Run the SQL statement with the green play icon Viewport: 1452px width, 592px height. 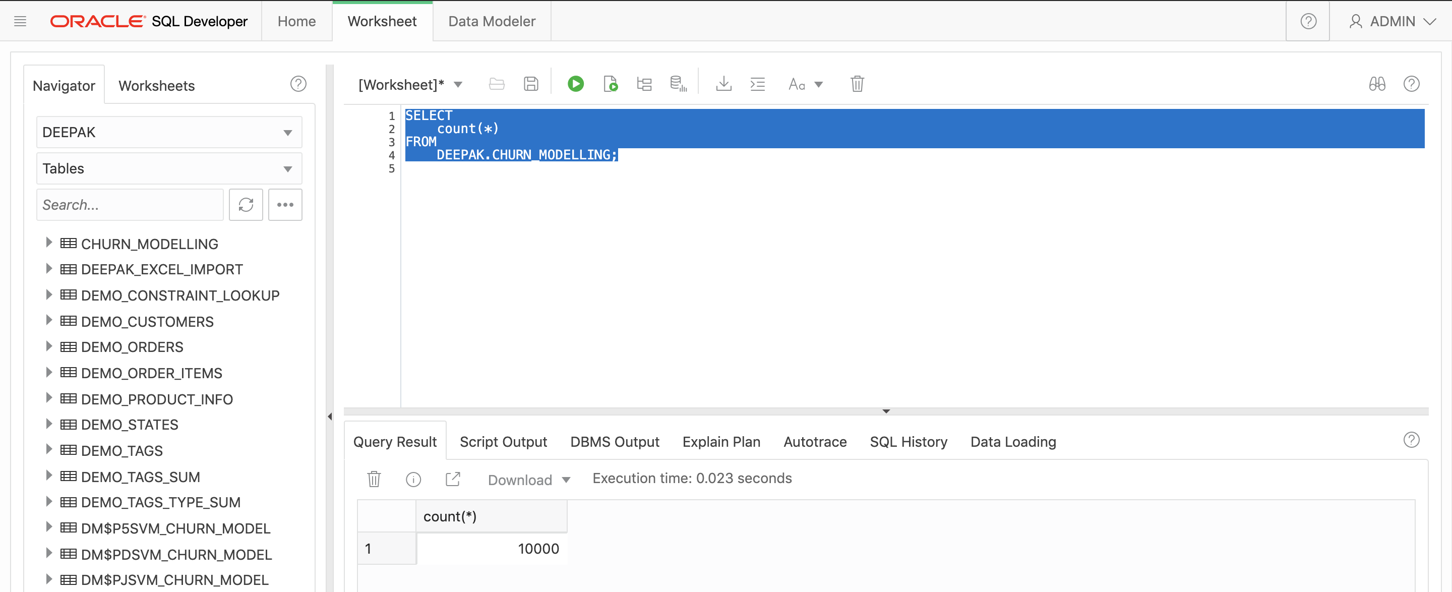[575, 83]
